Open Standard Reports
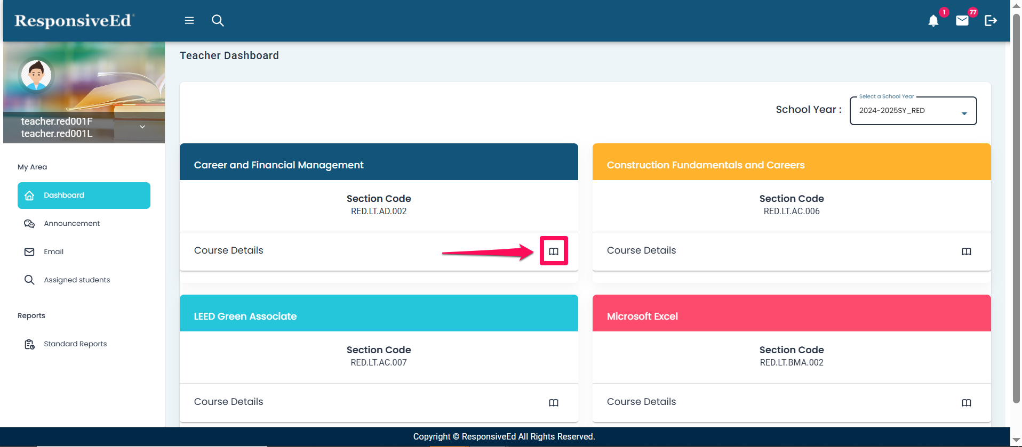 (75, 344)
